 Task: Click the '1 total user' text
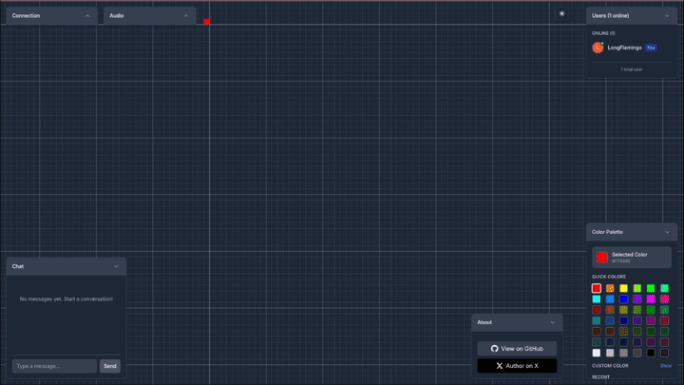pyautogui.click(x=631, y=69)
